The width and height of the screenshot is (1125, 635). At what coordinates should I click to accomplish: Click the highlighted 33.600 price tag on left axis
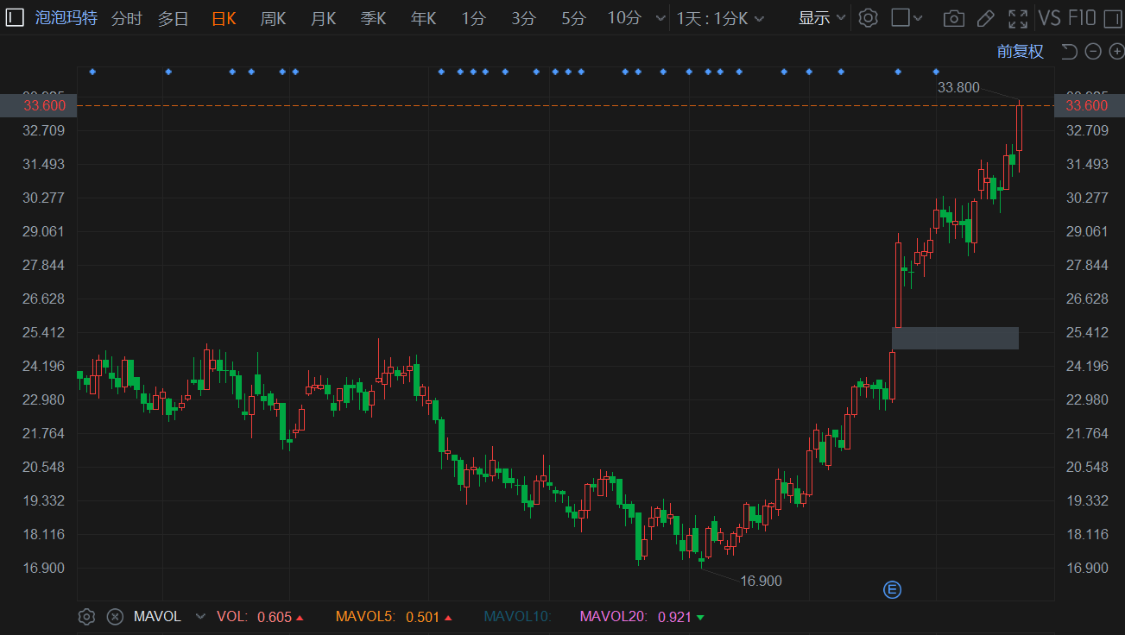[x=39, y=105]
